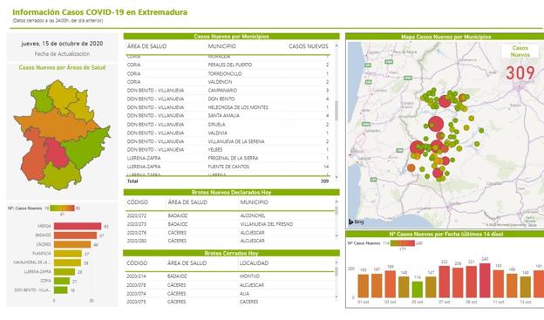Click the up arrow of the municipios table scrollbar
Image resolution: width=544 pixels, height=320 pixels.
337,46
